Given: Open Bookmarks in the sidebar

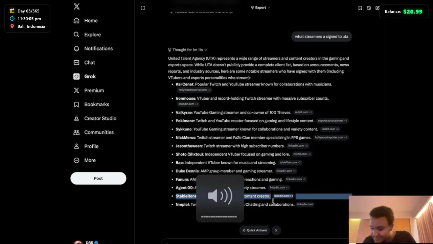Looking at the screenshot, I should 91,104.
